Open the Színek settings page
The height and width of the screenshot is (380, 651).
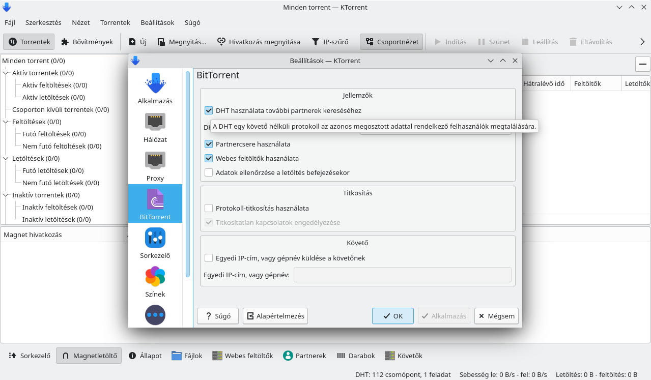[x=155, y=281]
